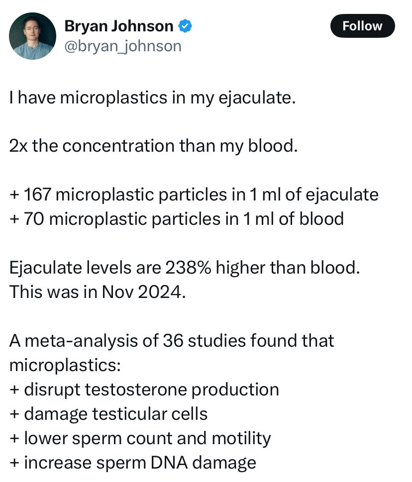
Task: Click the "meta-analysis of 36 studies" line
Action: point(172,340)
